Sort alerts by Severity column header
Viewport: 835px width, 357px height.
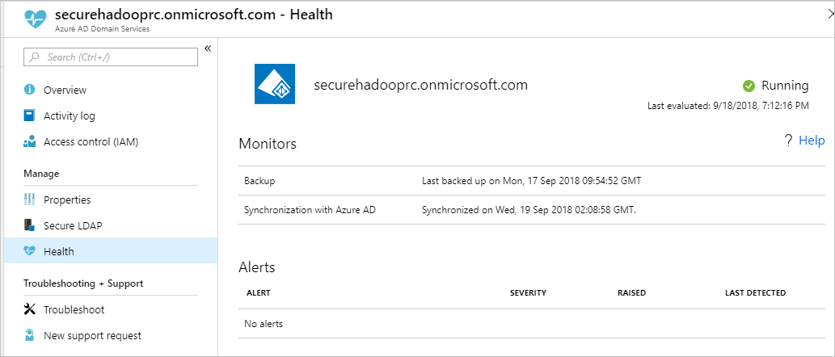(x=528, y=292)
